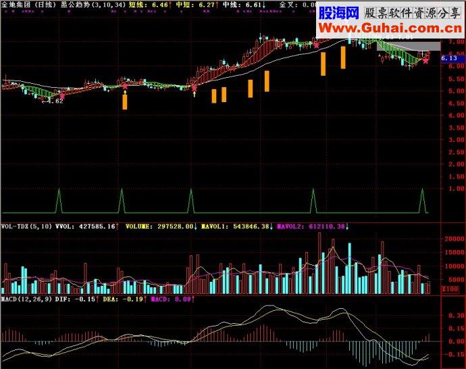Click the blue 6.13 current price tag
Screen dimensions: 466x369
tap(452, 58)
